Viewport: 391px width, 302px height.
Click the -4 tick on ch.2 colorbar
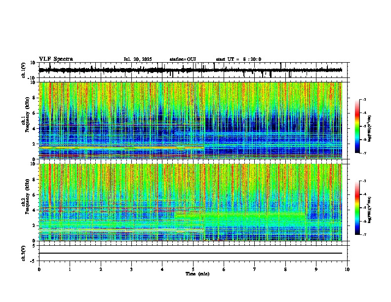364,194
